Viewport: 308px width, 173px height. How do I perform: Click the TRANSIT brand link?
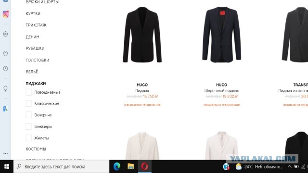click(300, 85)
